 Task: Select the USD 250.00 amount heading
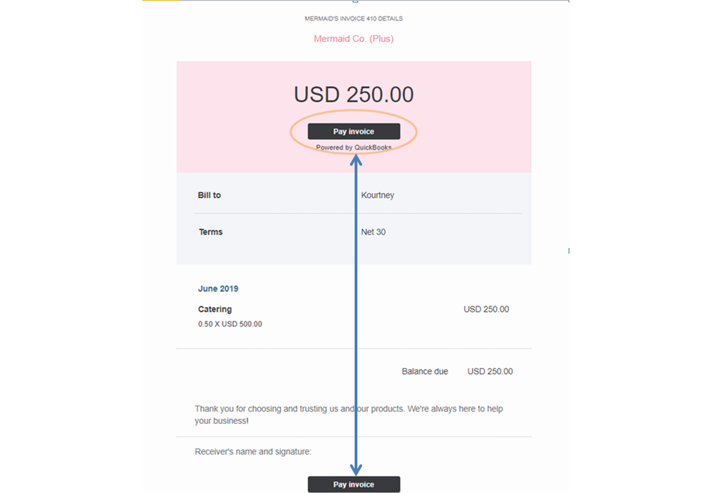(354, 94)
